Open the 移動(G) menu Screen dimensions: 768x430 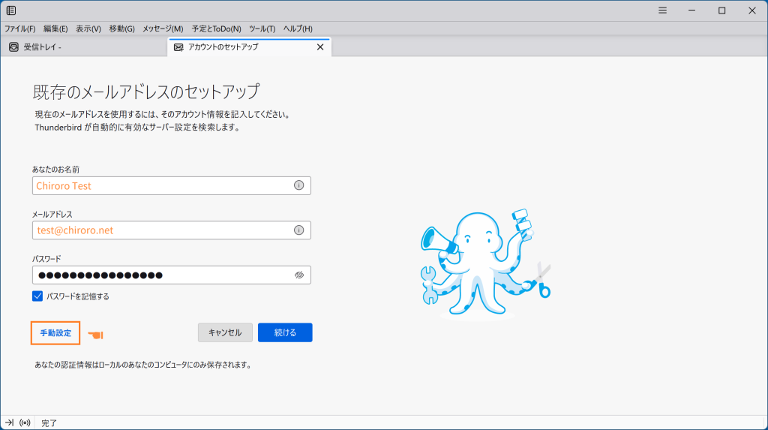pyautogui.click(x=121, y=29)
